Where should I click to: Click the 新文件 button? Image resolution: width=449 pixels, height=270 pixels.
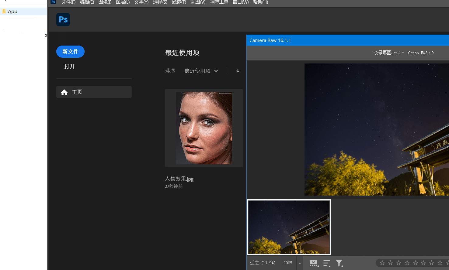tap(70, 51)
